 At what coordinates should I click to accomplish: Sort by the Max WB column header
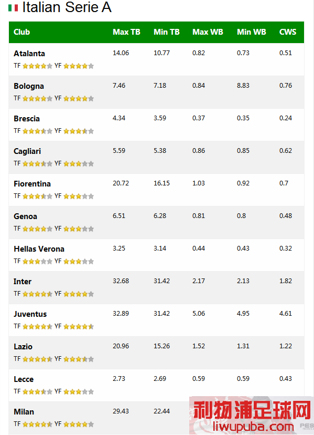coord(208,32)
